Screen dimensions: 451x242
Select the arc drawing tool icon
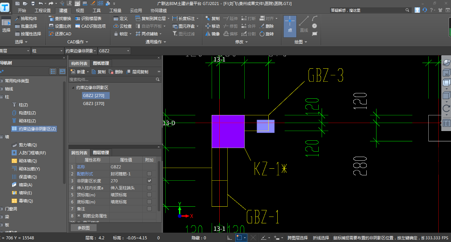click(x=314, y=18)
